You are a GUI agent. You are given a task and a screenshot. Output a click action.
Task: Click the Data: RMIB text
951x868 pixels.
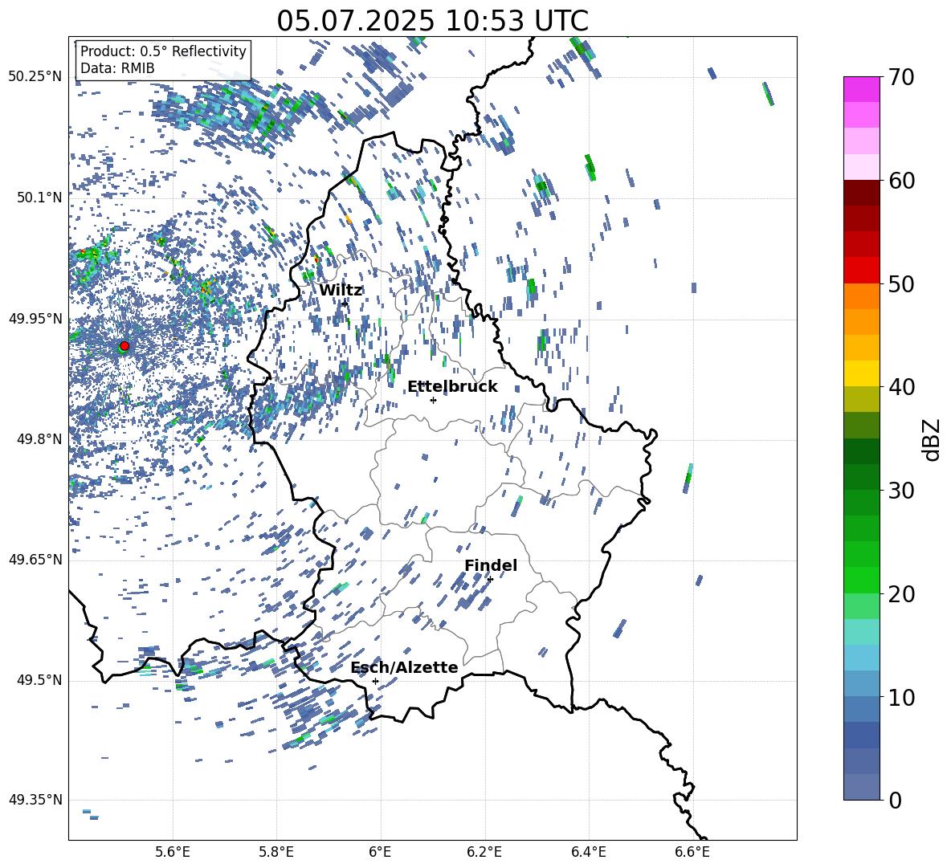click(x=117, y=68)
